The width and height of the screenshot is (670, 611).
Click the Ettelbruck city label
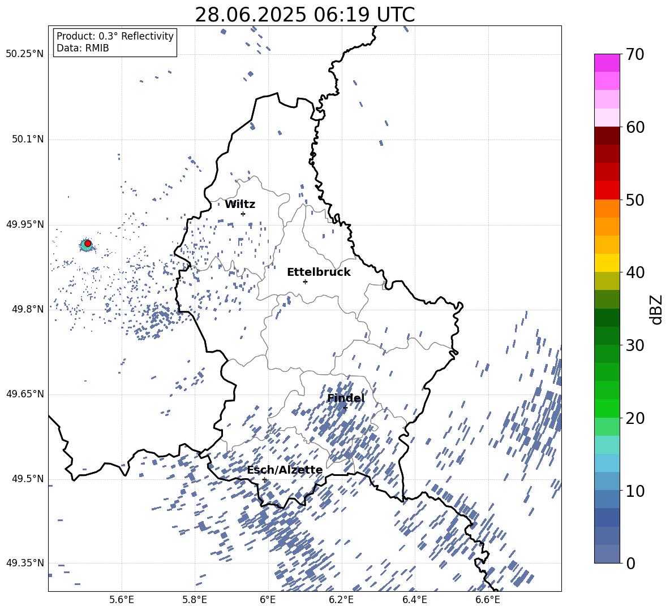[x=319, y=272]
